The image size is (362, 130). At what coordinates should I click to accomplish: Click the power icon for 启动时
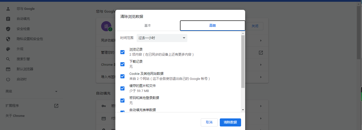(8, 79)
